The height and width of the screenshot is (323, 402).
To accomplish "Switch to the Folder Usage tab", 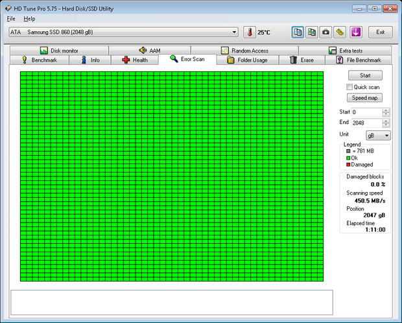I will pos(248,60).
